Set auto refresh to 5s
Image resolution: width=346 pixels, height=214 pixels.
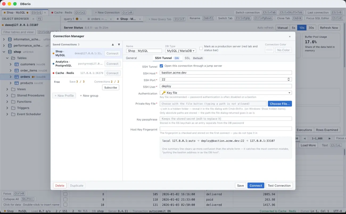(293, 28)
